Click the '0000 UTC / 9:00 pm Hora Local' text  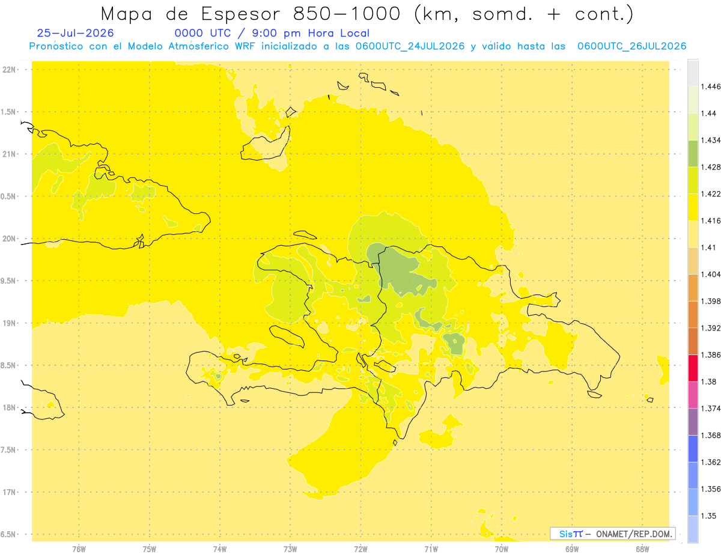(272, 33)
